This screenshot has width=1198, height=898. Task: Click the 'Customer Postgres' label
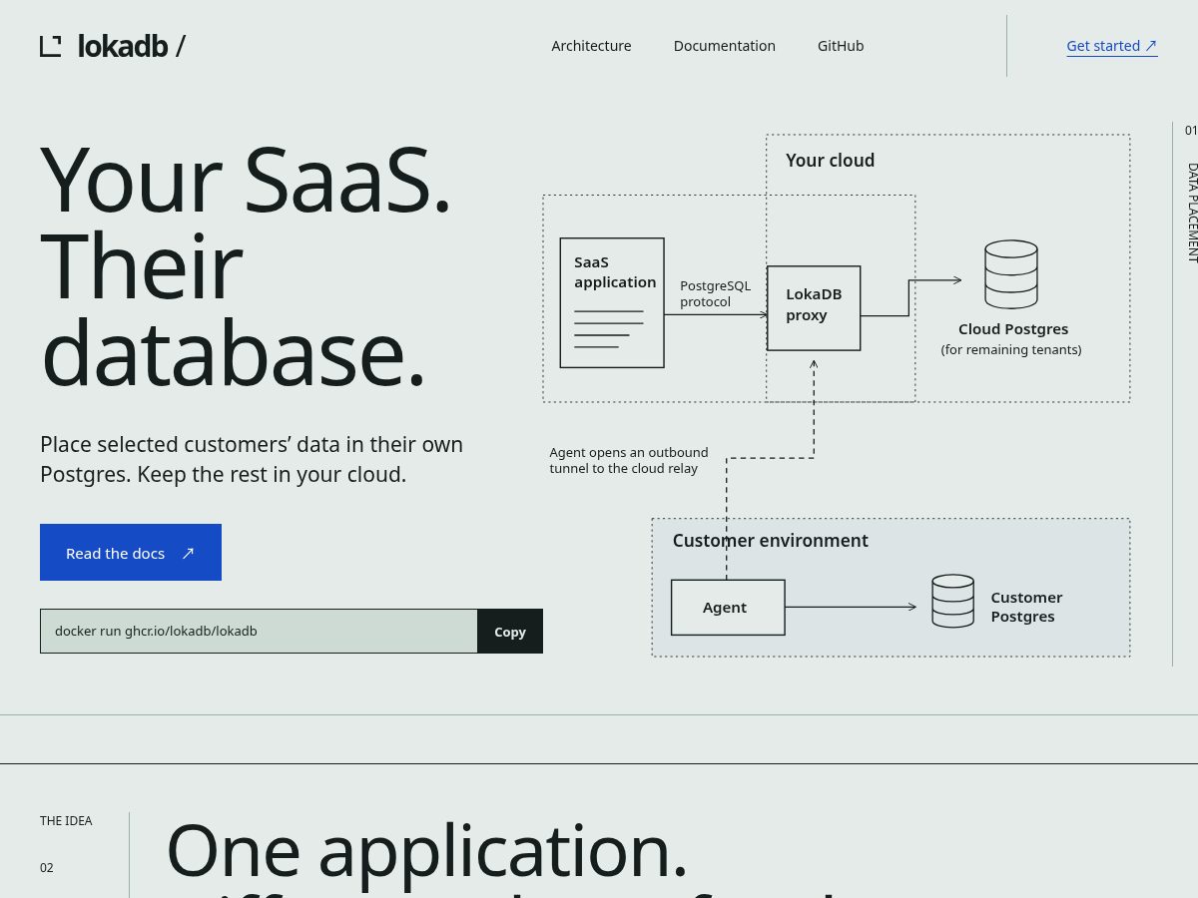point(1026,607)
